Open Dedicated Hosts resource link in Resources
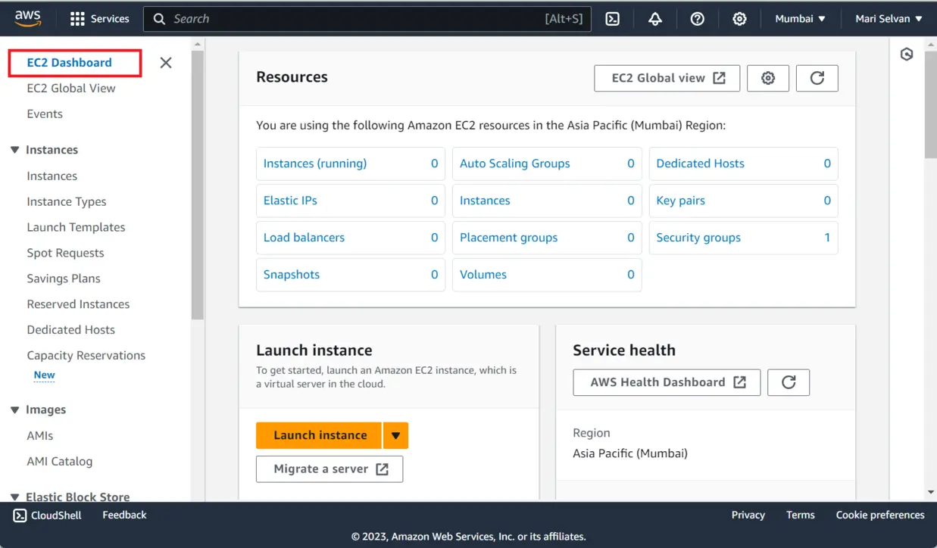Image resolution: width=937 pixels, height=548 pixels. [x=701, y=163]
